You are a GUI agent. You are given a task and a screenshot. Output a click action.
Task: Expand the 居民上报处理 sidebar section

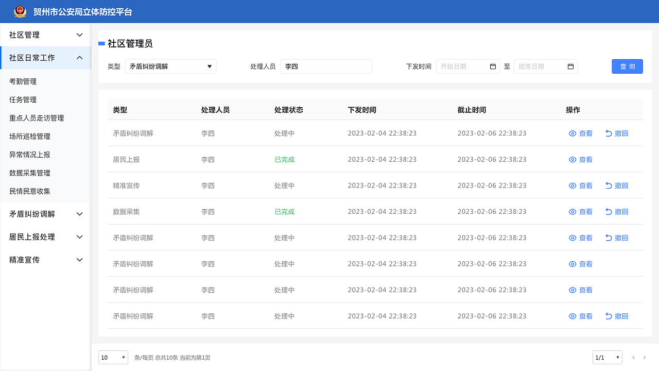(45, 237)
